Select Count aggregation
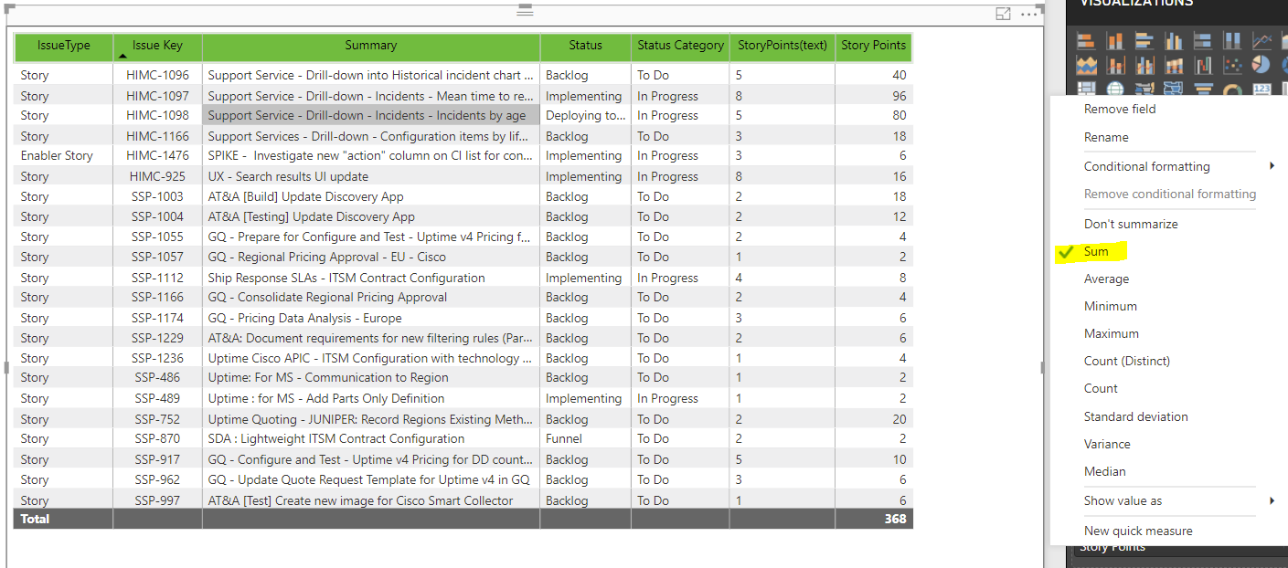Screen dimensions: 1288x568 [x=1101, y=388]
